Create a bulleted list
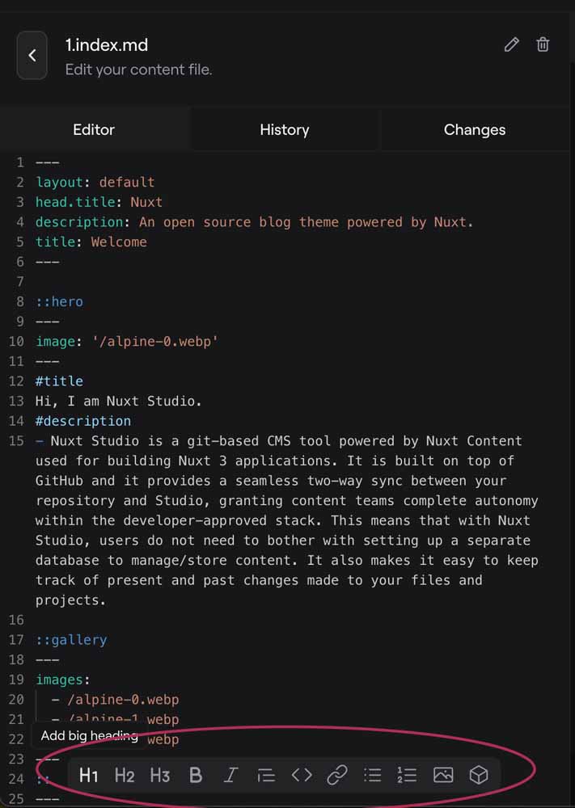575x808 pixels. [x=373, y=775]
